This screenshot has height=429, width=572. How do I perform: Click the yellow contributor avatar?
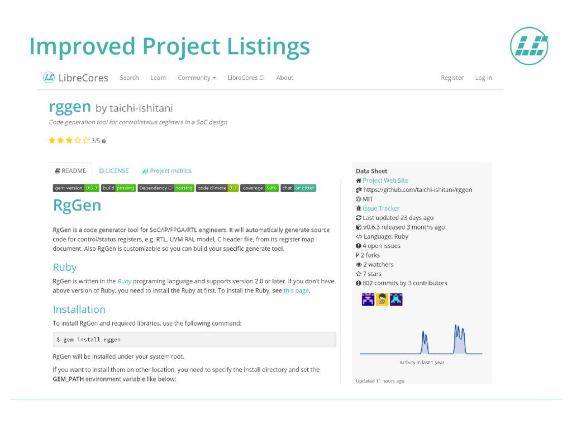pos(382,299)
